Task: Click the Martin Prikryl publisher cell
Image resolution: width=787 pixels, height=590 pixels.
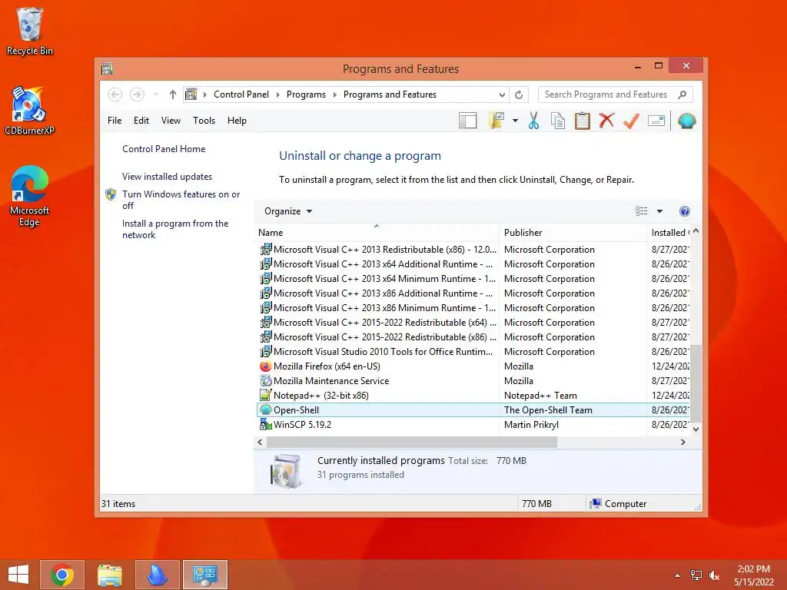Action: point(531,424)
